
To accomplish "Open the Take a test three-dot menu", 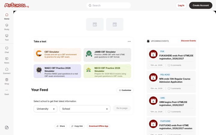I will coord(129,41).
